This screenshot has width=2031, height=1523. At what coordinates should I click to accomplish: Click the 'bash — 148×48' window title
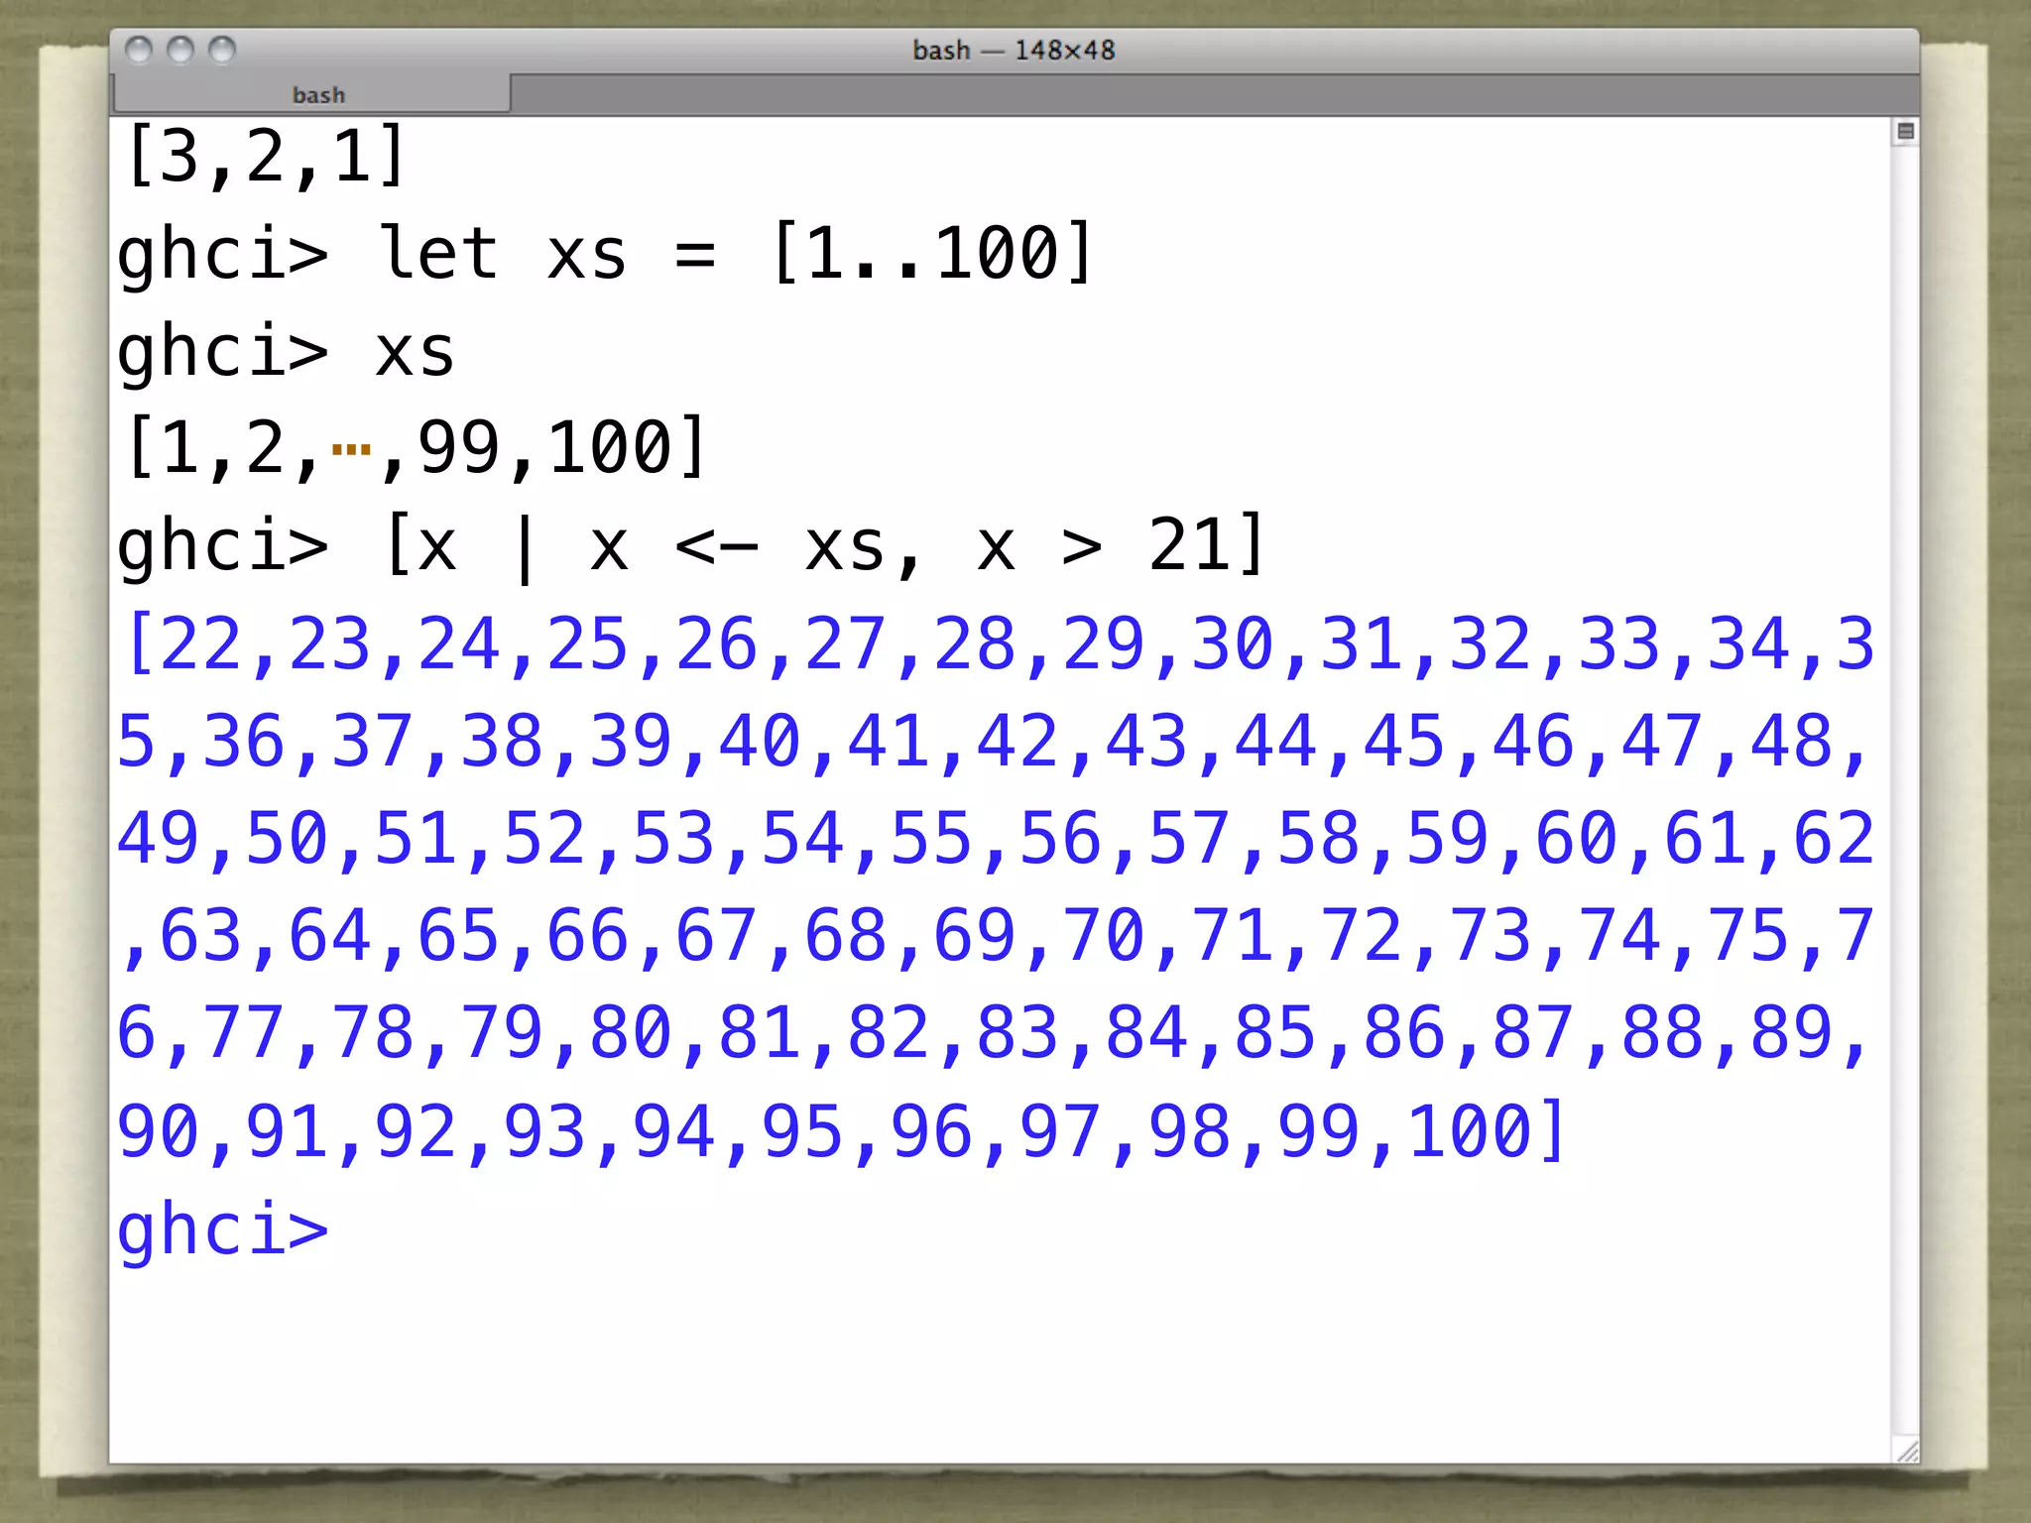click(x=1014, y=50)
